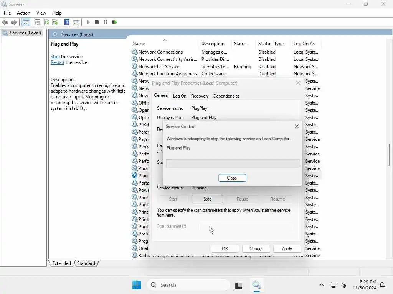The width and height of the screenshot is (393, 294).
Task: Switch to the Recovery tab
Action: coord(200,96)
